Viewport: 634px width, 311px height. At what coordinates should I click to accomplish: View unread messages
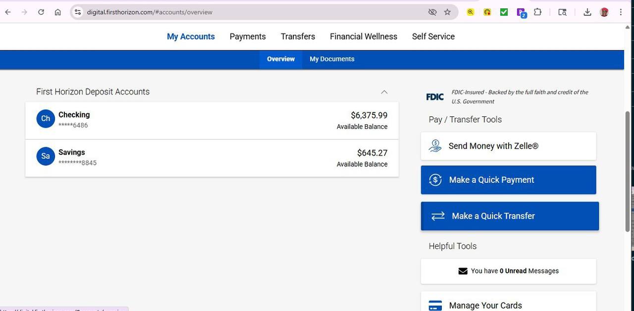[x=508, y=271]
